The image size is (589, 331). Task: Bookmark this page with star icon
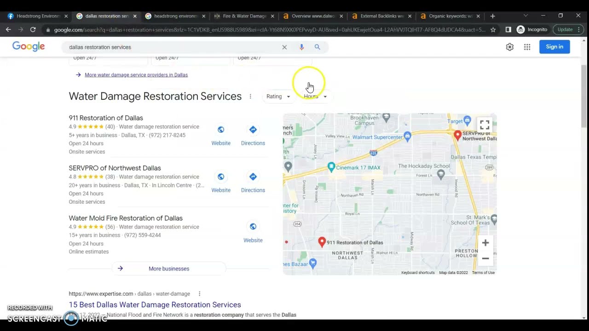(x=493, y=29)
